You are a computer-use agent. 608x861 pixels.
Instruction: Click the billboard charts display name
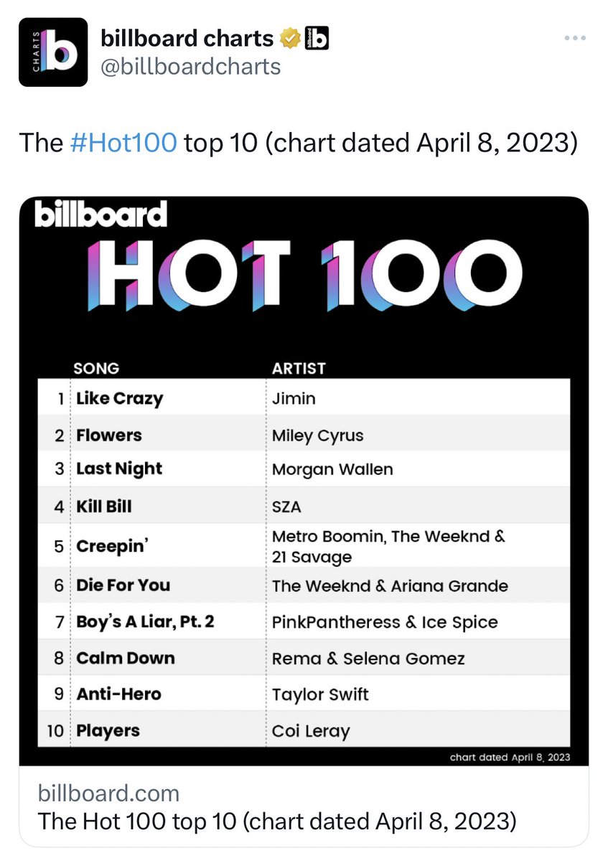tap(187, 38)
